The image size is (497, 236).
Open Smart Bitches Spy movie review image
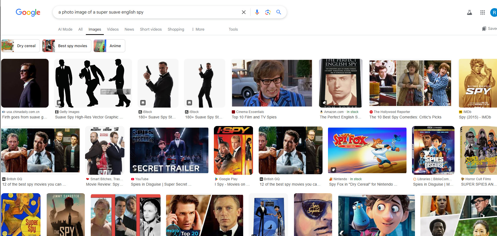105,150
